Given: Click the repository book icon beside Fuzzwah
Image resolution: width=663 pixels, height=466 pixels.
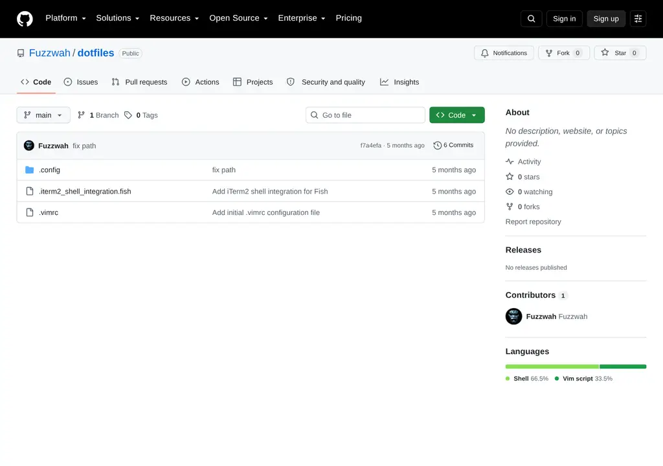Looking at the screenshot, I should [21, 53].
